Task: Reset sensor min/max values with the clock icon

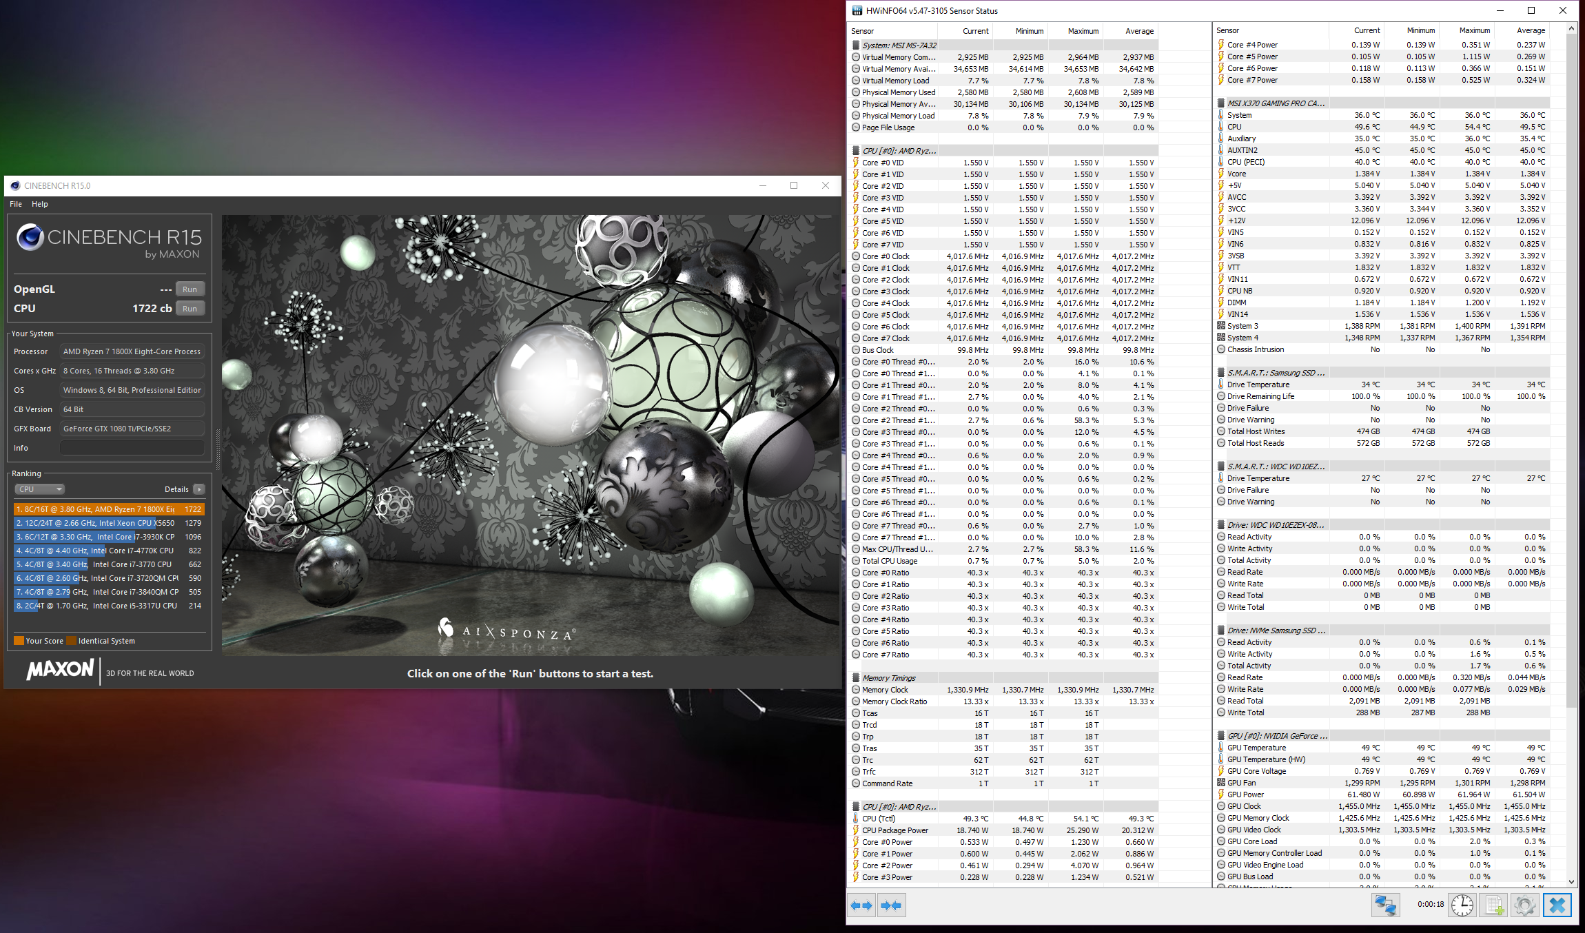Action: [1462, 905]
